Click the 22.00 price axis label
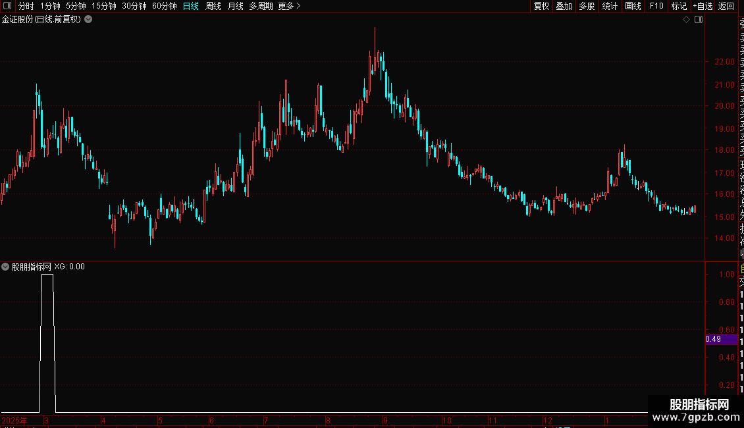This screenshot has width=744, height=428. coord(724,62)
